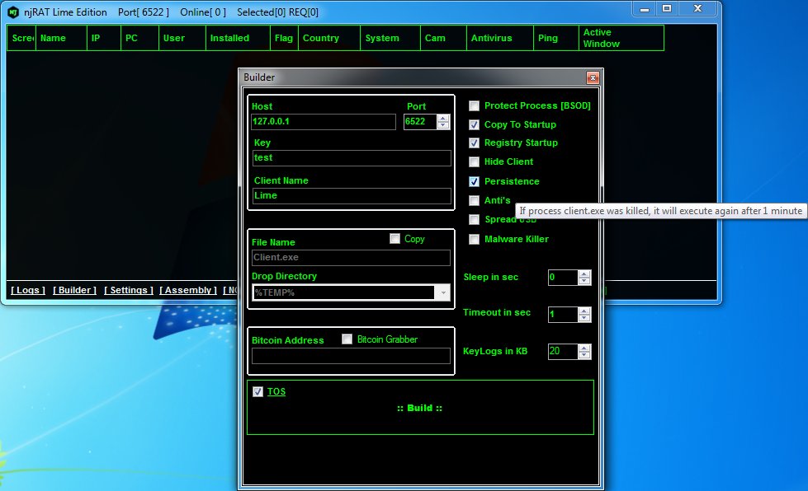Enable Protect Process [BSOD] checkbox

pyautogui.click(x=474, y=106)
